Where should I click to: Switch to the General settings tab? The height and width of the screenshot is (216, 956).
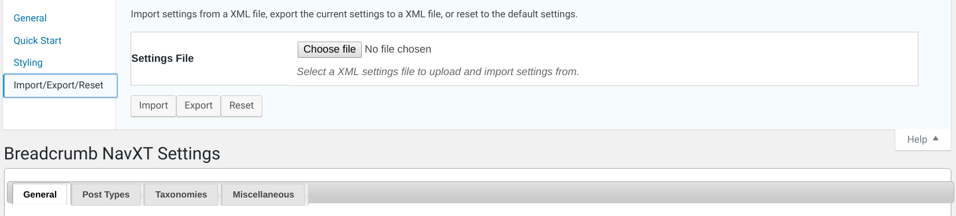pyautogui.click(x=40, y=194)
